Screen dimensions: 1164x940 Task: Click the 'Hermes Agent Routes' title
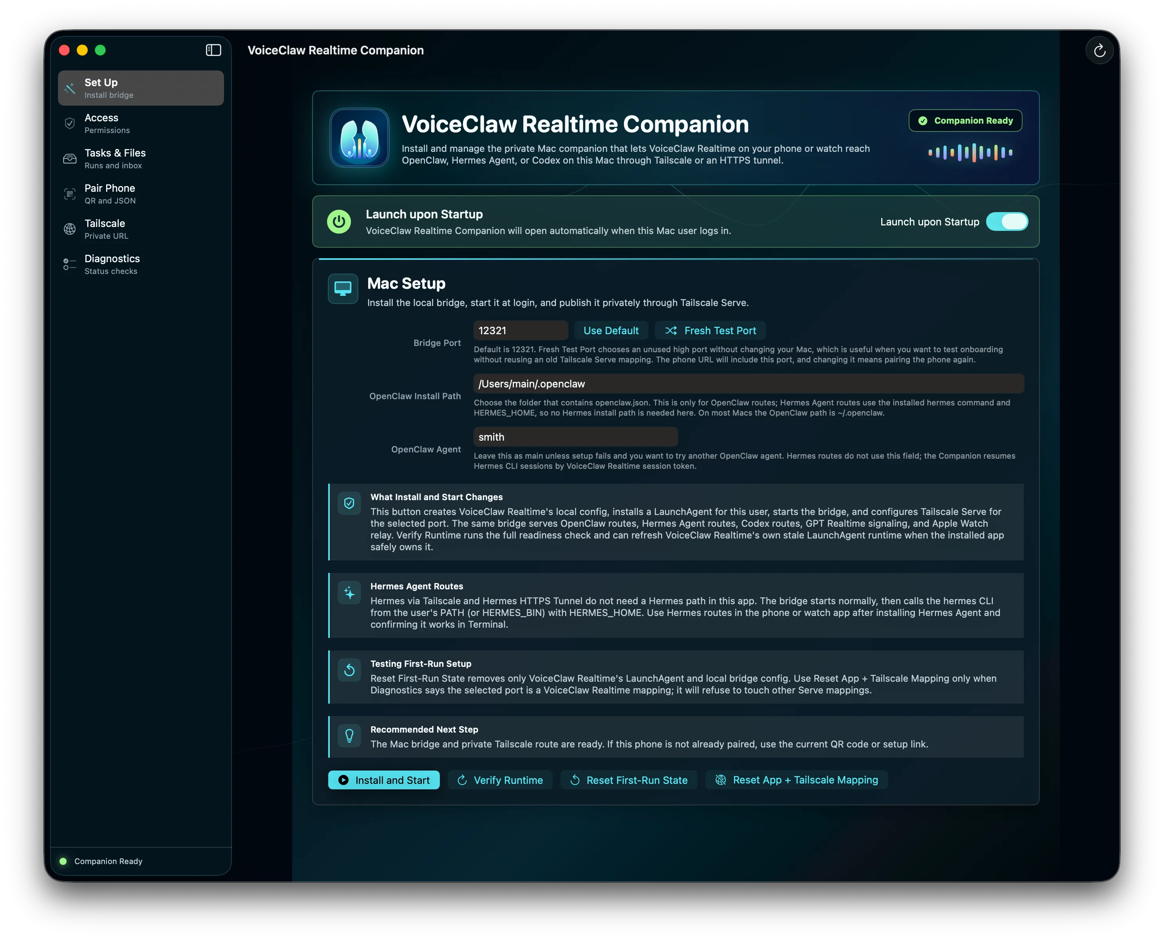click(x=417, y=586)
